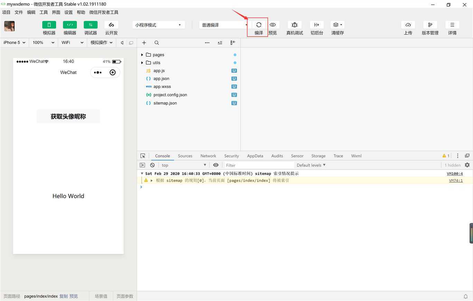This screenshot has width=473, height=301.
Task: Switch to the Sources tab
Action: coord(185,156)
